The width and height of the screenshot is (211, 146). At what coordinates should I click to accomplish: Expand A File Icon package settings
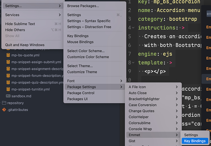(x=153, y=87)
